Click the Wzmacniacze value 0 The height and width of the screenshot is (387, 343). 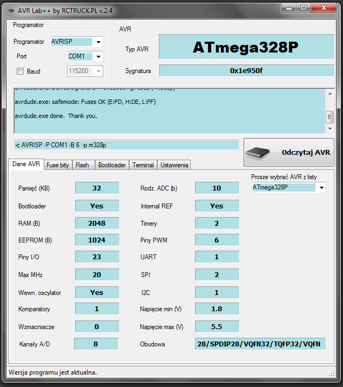tap(97, 326)
